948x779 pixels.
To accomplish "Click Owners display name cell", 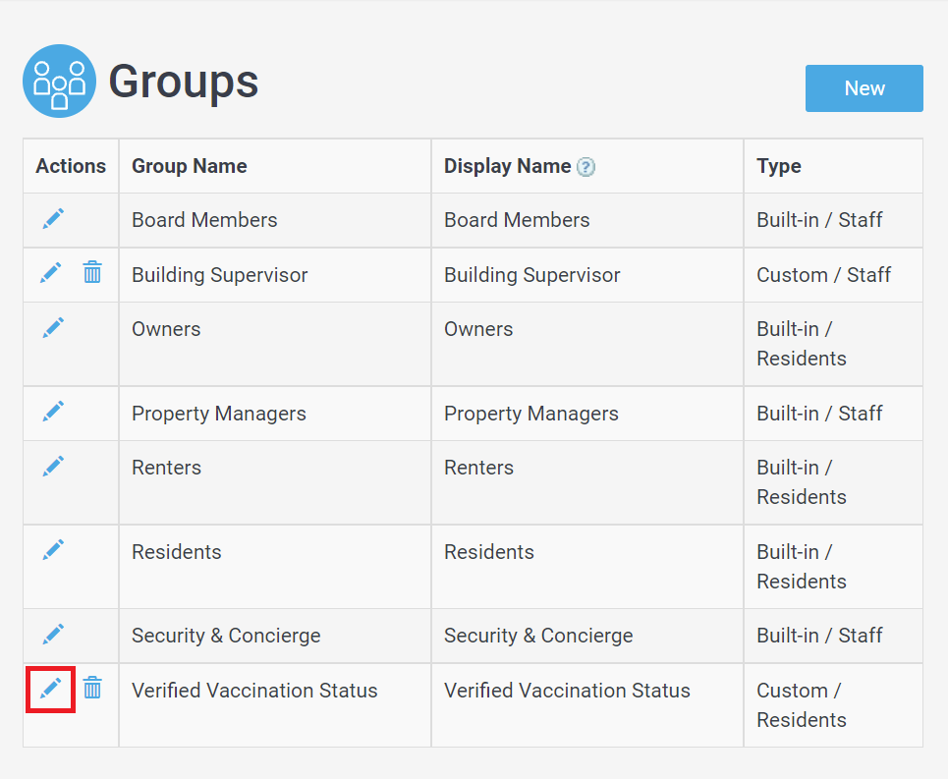I will pyautogui.click(x=587, y=344).
